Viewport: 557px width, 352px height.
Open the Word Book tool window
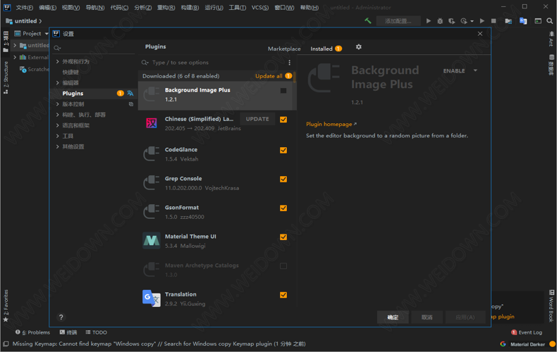tap(551, 306)
